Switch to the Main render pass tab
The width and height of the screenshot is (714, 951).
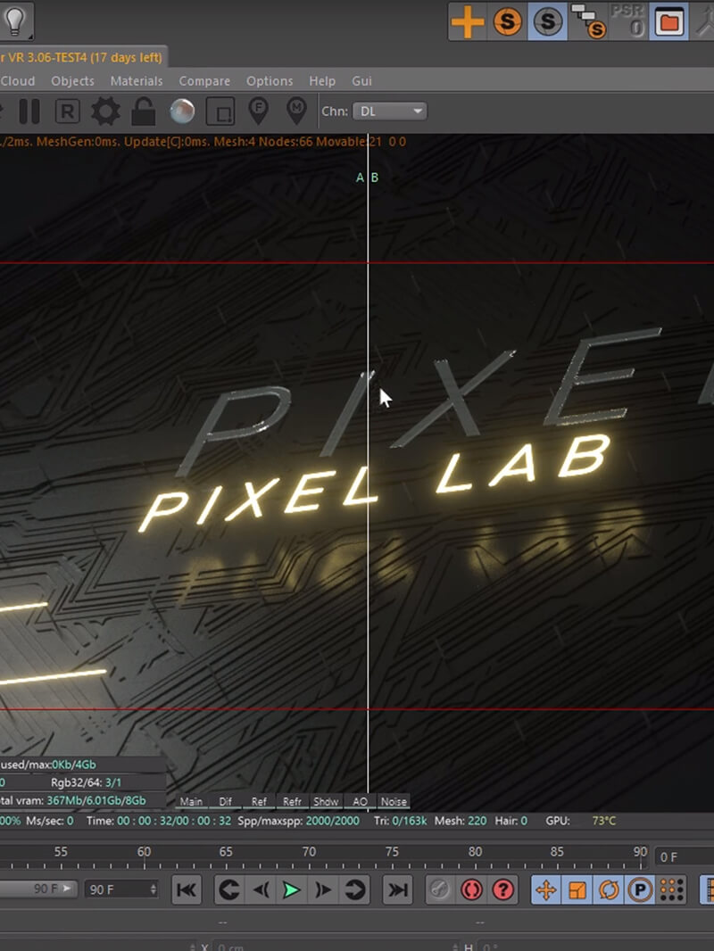(x=191, y=801)
